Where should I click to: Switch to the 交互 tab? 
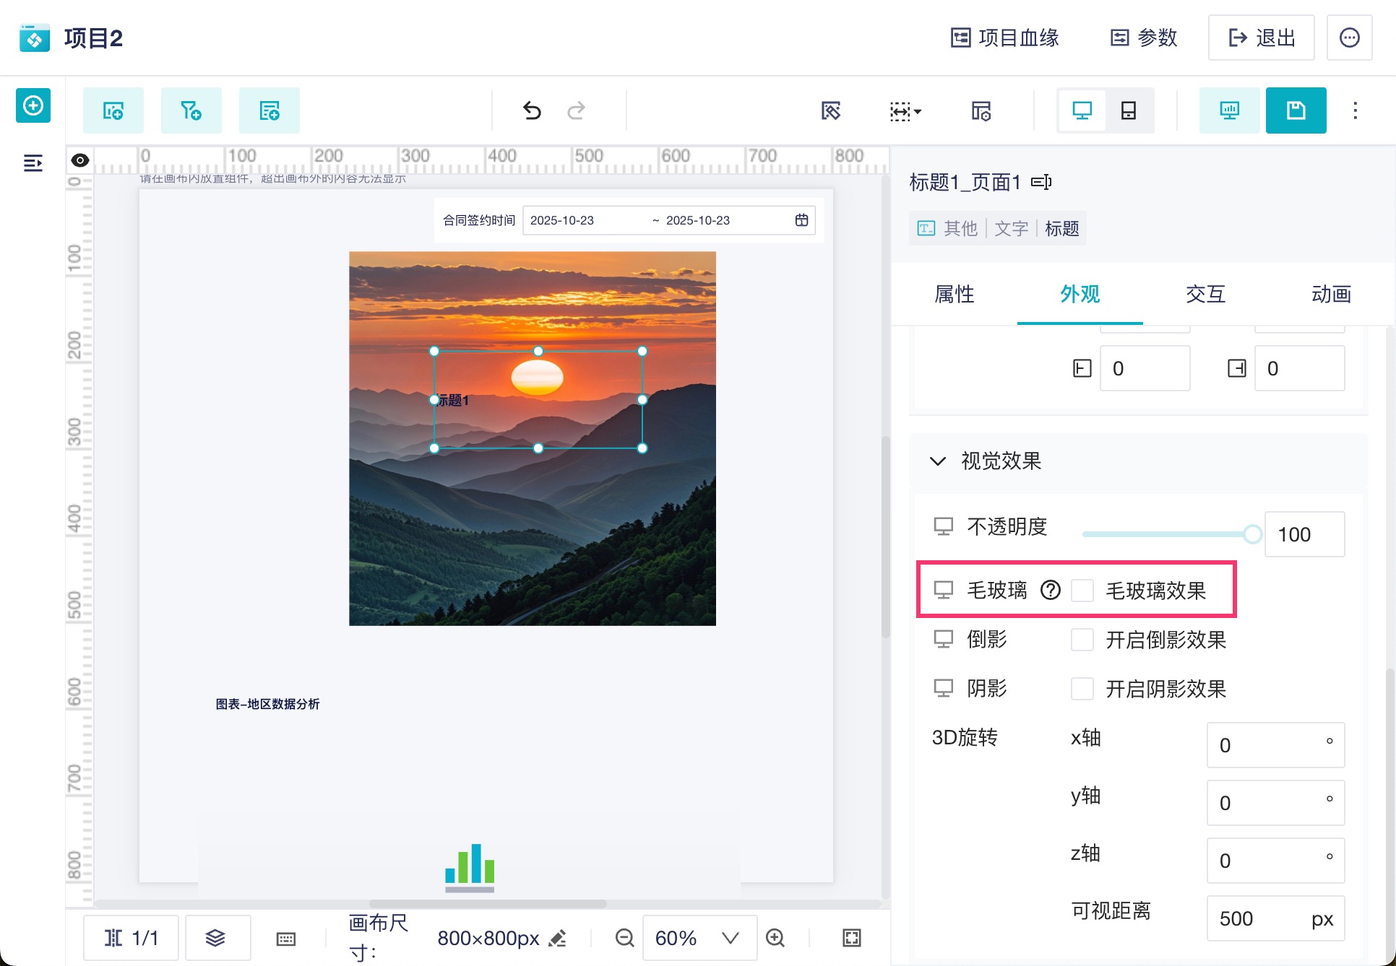pos(1205,294)
